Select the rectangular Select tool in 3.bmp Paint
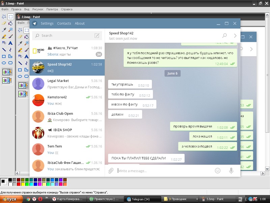Viewport: 270px width, 203px height. [x=10, y=17]
